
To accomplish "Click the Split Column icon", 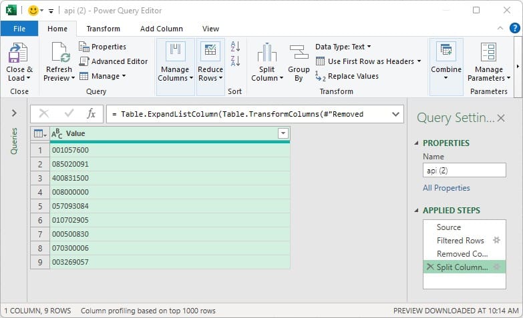I will [x=267, y=53].
